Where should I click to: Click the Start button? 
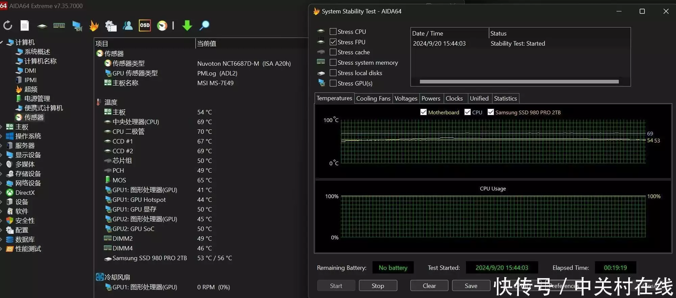336,286
